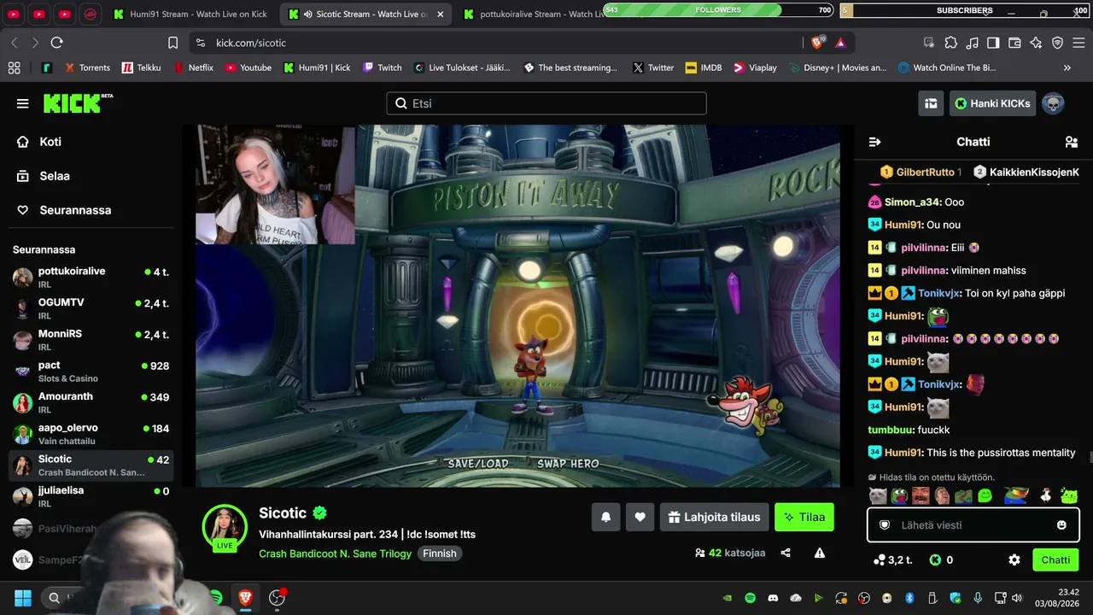Switch to Humi91 Stream browser tab
This screenshot has height=615, width=1093.
pyautogui.click(x=190, y=14)
